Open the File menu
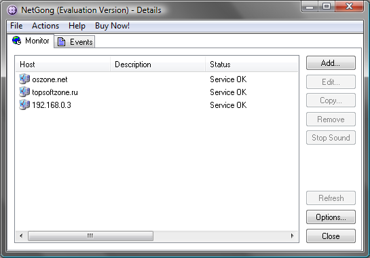This screenshot has height=258, width=370. click(16, 26)
